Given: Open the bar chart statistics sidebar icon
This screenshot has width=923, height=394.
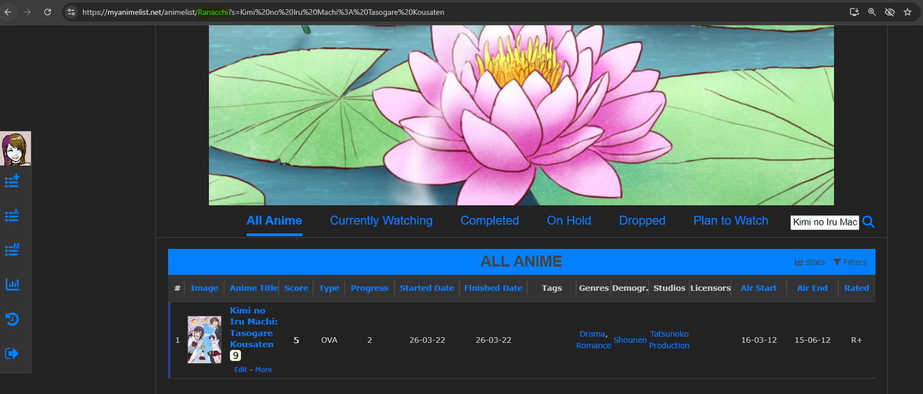Looking at the screenshot, I should (12, 285).
